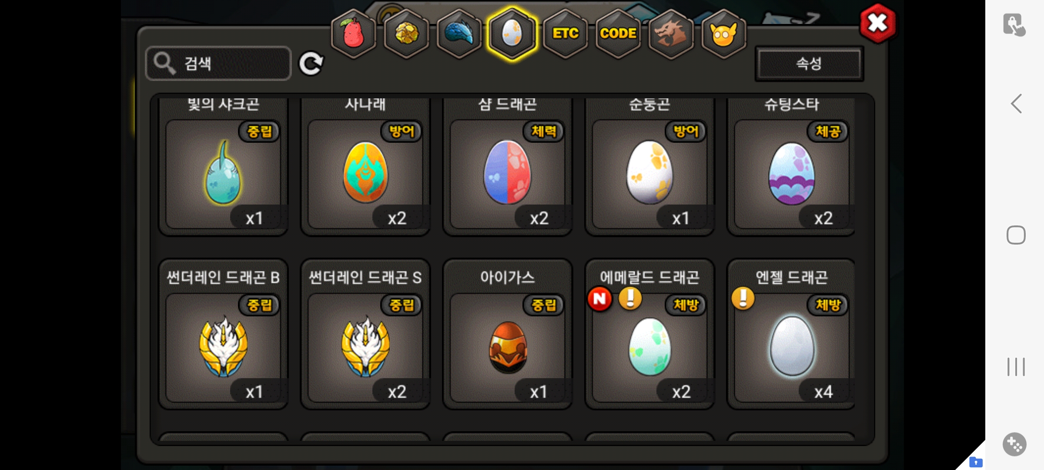Open the ETC category tab
This screenshot has height=470, width=1044.
[565, 34]
